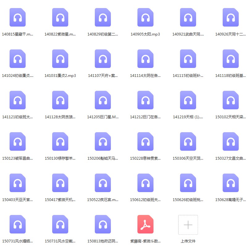Open the 141205巨门星 audio file
252x248 pixels.
coord(103,100)
